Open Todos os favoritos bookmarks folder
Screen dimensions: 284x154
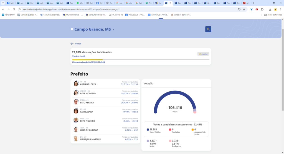pyautogui.click(x=273, y=15)
